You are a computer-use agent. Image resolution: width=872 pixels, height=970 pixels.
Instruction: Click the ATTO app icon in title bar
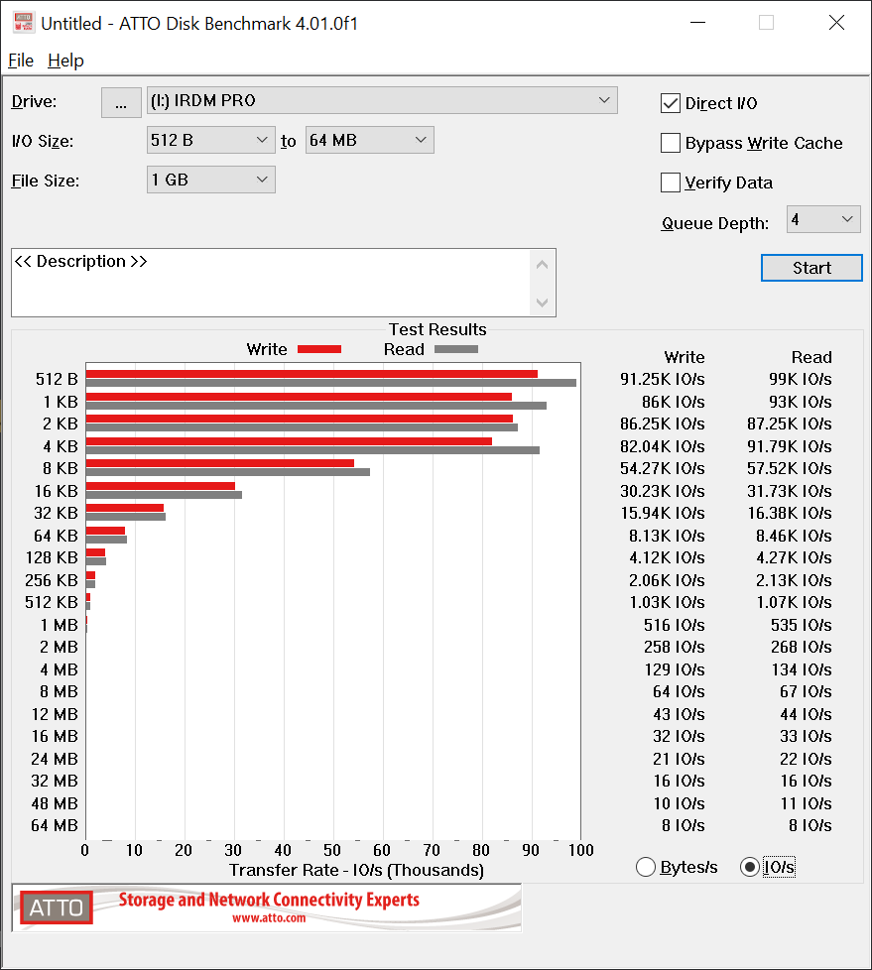click(x=23, y=22)
